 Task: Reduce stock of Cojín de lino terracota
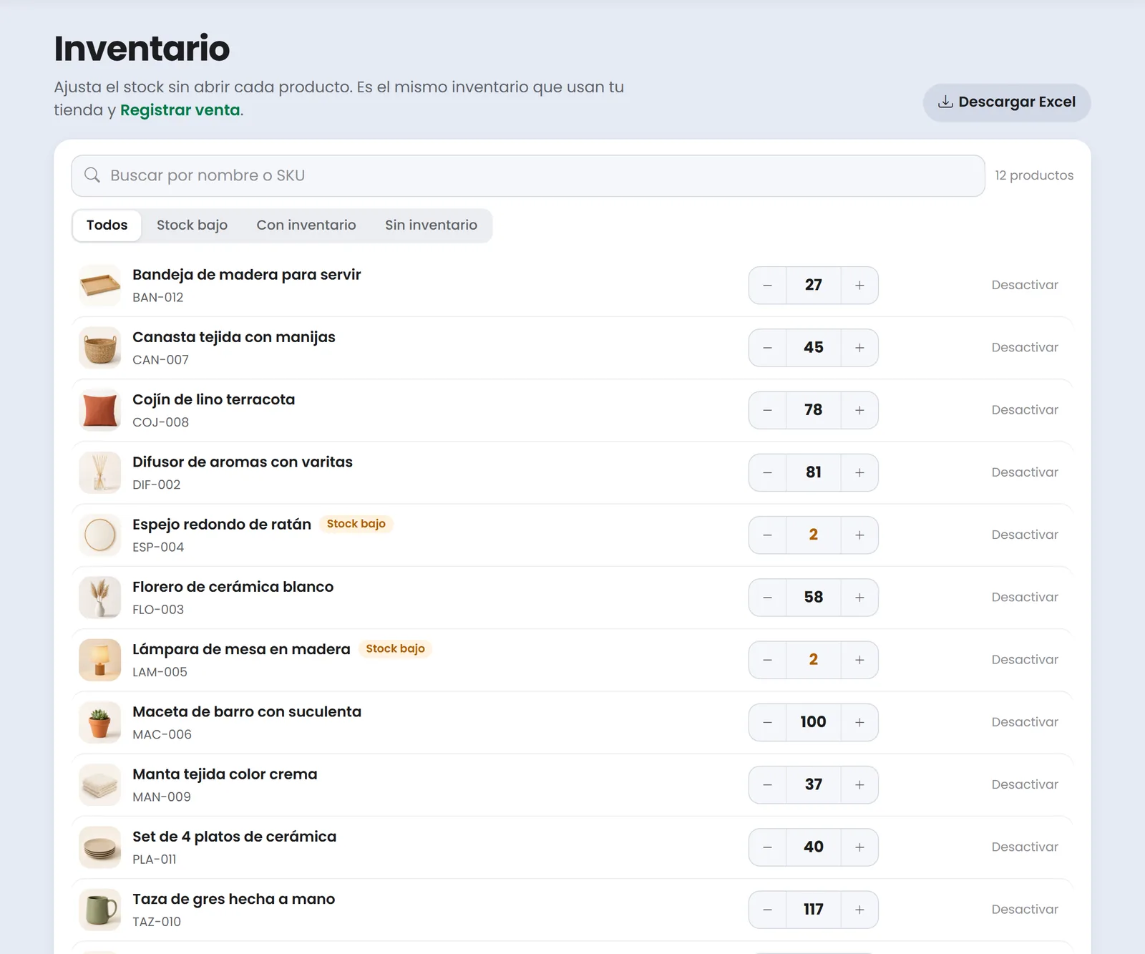767,410
